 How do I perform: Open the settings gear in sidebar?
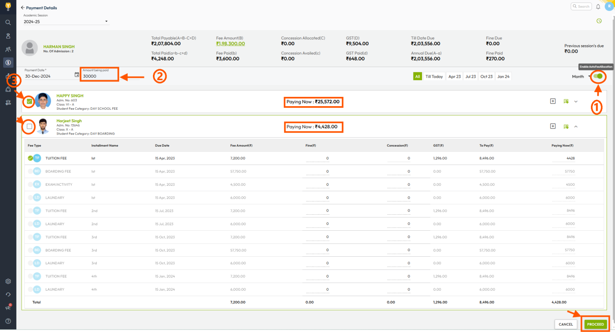(8, 282)
